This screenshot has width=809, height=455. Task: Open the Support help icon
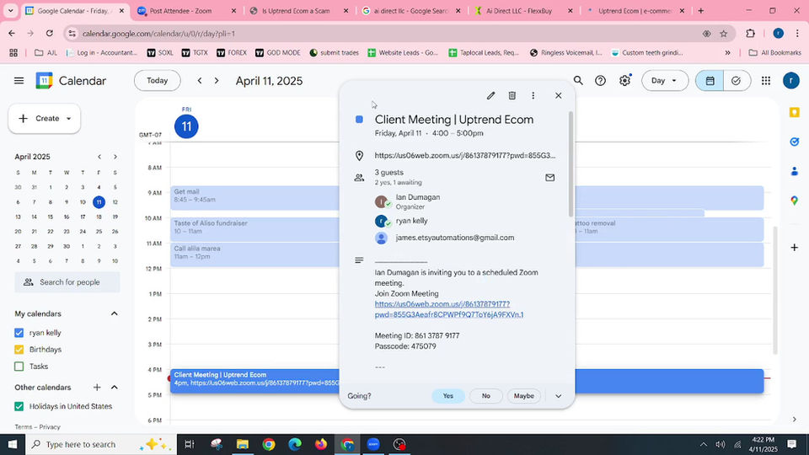click(601, 81)
